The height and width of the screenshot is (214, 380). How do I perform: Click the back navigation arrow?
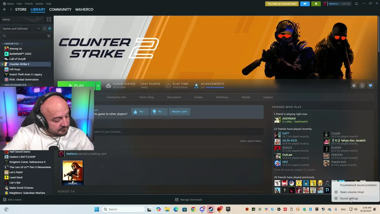4,10
